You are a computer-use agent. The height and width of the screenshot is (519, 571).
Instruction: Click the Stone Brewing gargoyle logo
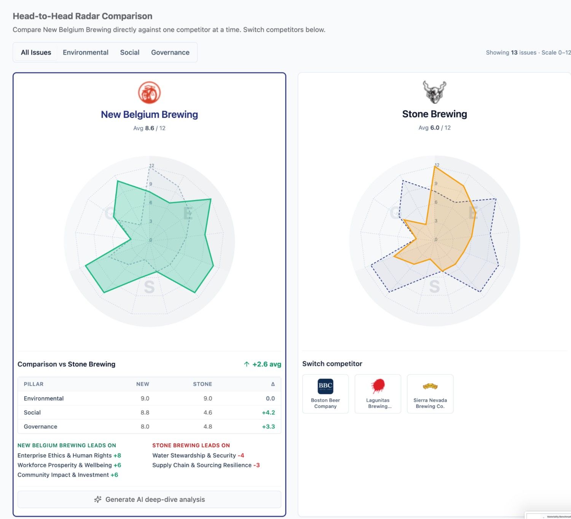click(x=434, y=92)
